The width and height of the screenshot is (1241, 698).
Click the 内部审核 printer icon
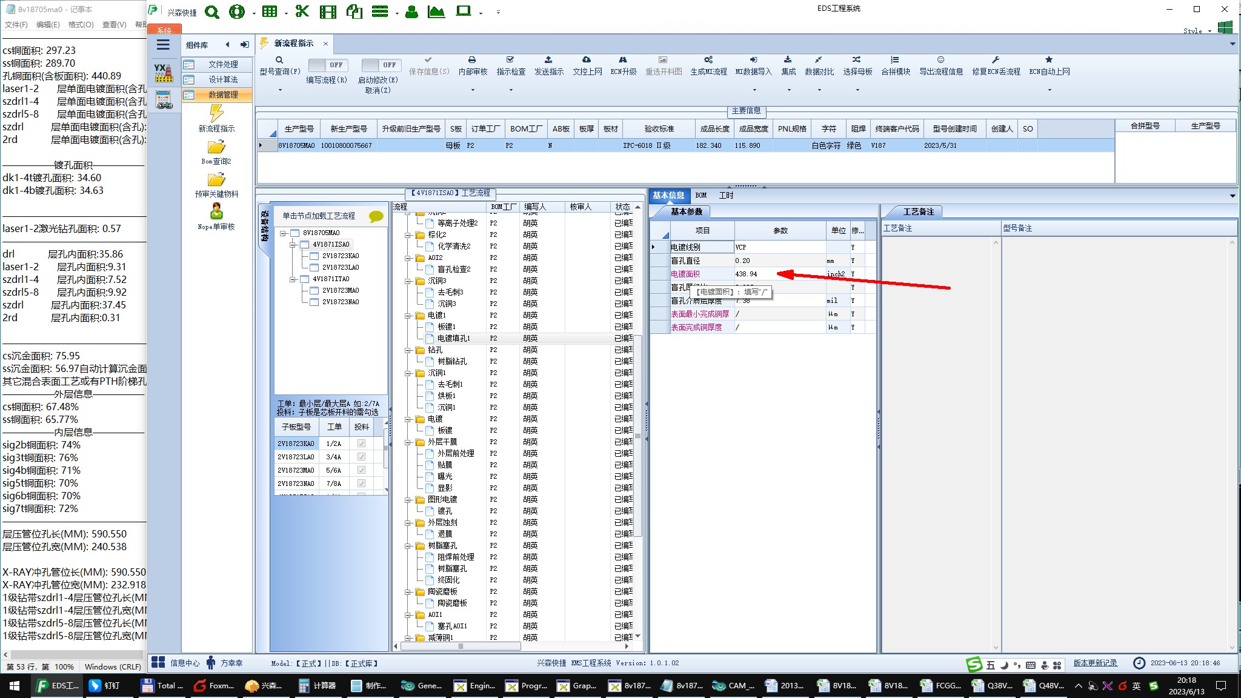[x=472, y=60]
